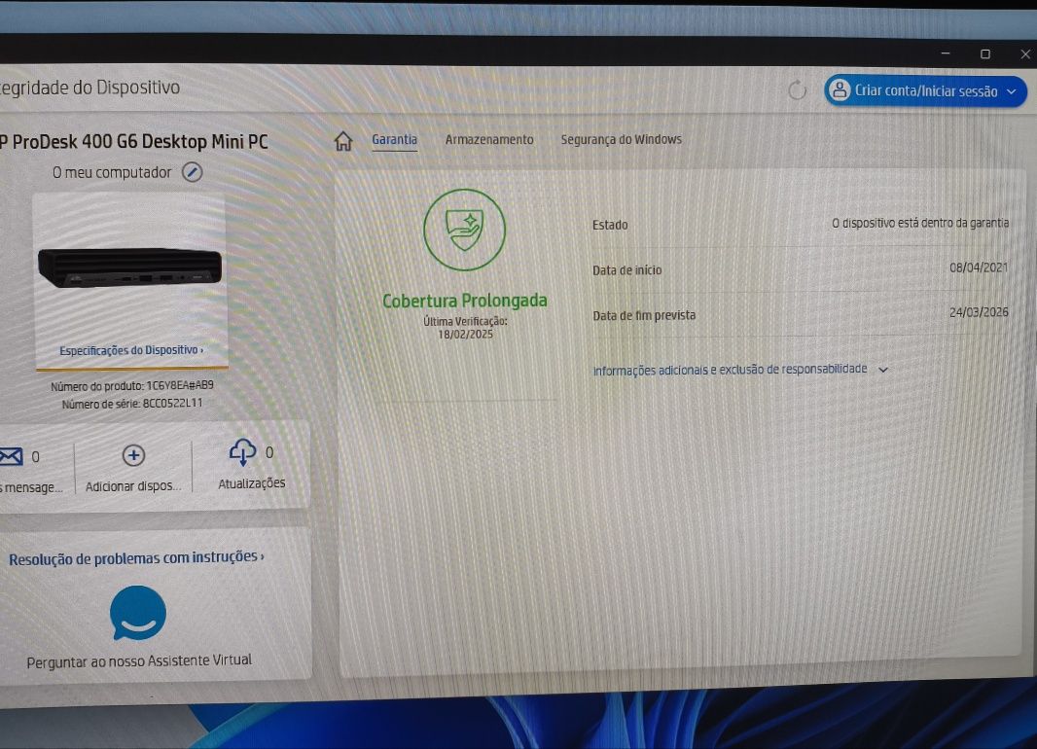Screen dimensions: 1037x749
Task: Click the Cobertura Prolongada heading
Action: pos(465,301)
